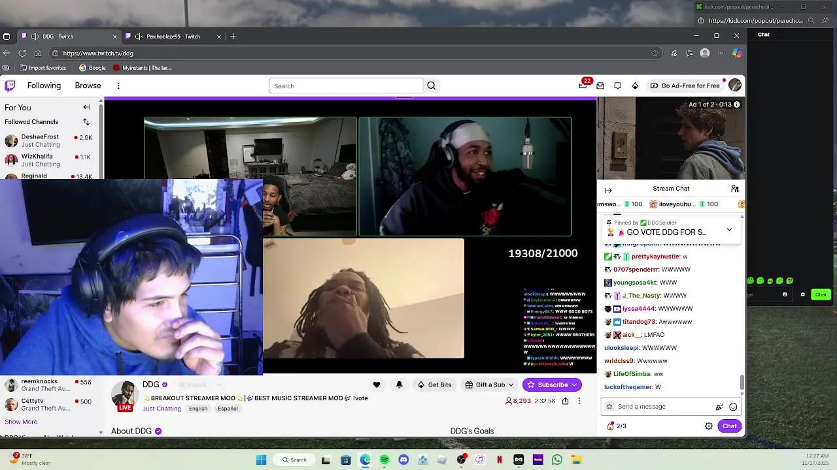Share the DDG stream with the share icon
This screenshot has height=470, width=837.
(x=565, y=401)
